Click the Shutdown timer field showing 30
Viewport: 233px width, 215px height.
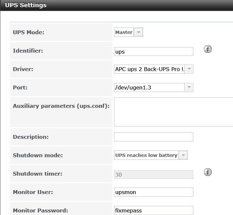pyautogui.click(x=154, y=175)
